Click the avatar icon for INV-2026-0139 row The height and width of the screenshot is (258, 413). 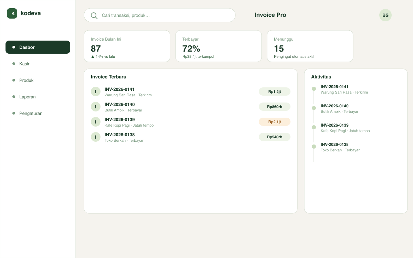[x=96, y=122]
